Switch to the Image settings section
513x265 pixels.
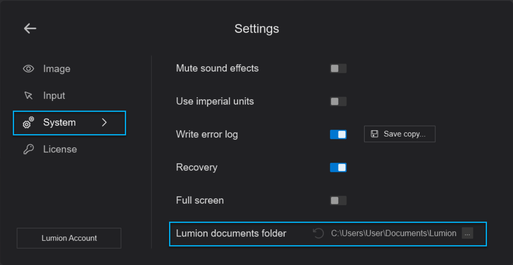pos(57,69)
